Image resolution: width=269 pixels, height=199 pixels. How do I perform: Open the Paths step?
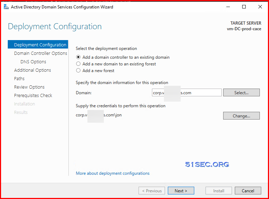point(19,78)
